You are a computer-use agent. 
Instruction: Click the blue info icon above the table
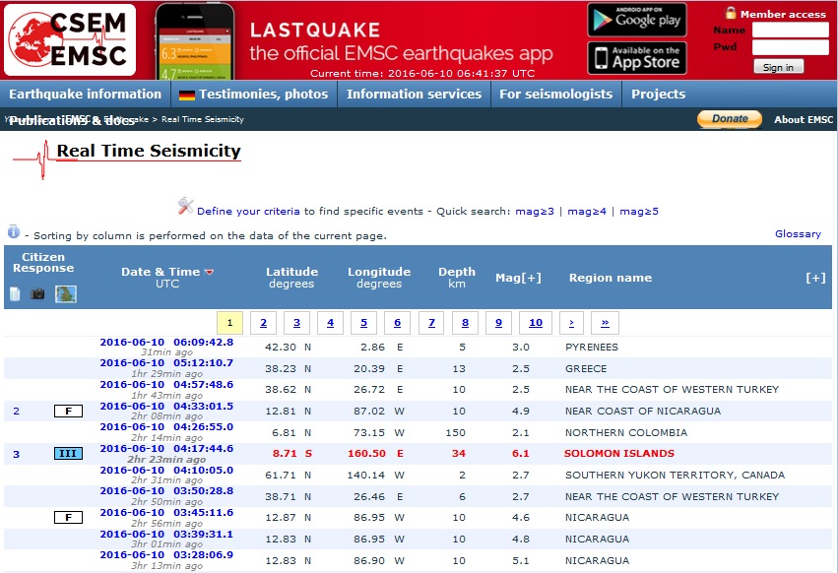(x=14, y=232)
